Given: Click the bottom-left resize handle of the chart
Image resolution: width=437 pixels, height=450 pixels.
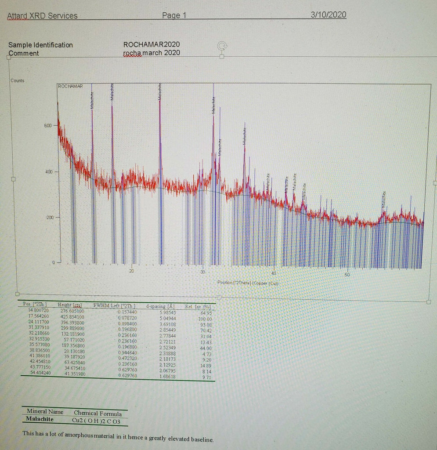Looking at the screenshot, I should tap(17, 294).
